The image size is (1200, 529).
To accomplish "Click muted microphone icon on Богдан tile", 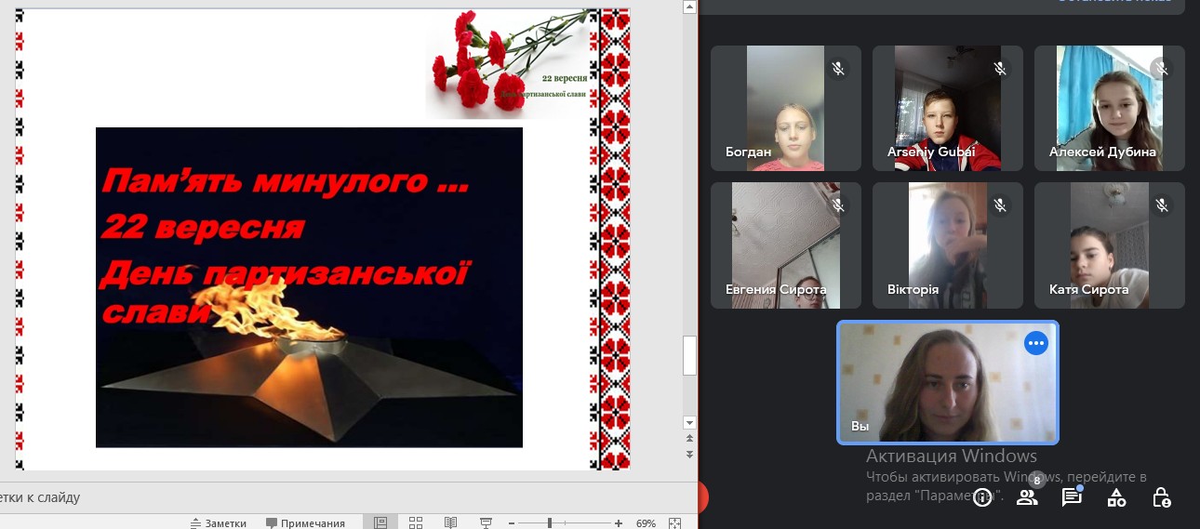I will point(838,69).
